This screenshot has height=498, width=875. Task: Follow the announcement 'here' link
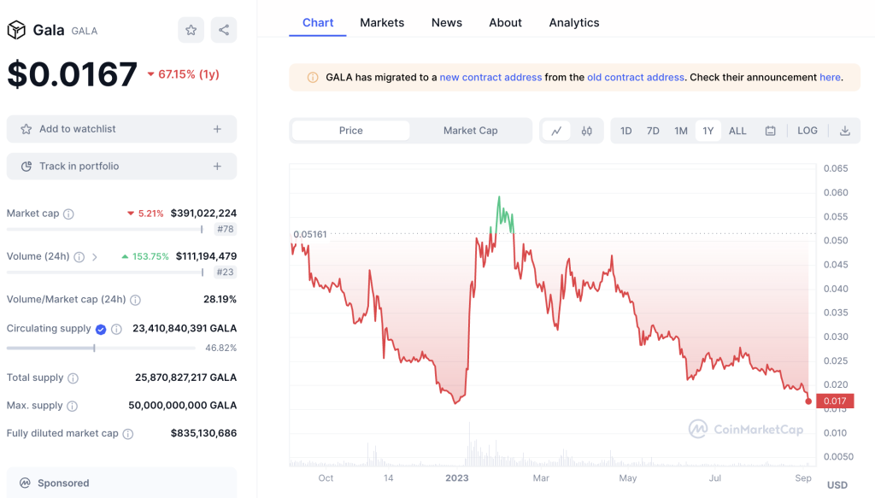point(830,78)
